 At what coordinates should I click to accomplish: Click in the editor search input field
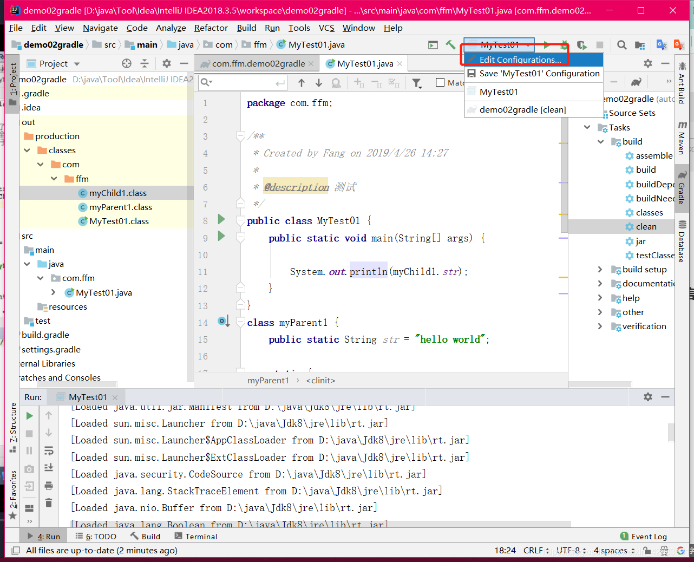point(242,82)
